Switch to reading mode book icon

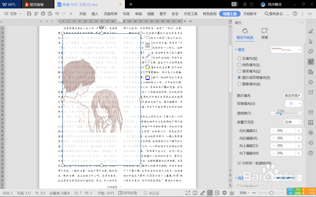click(x=195, y=193)
